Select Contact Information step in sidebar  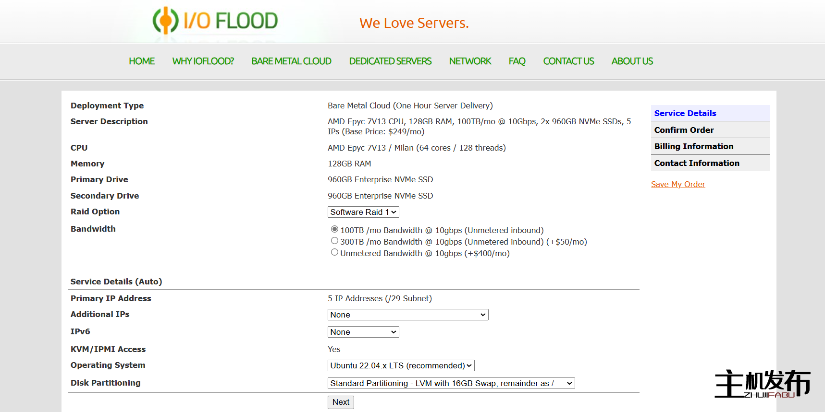click(x=710, y=163)
